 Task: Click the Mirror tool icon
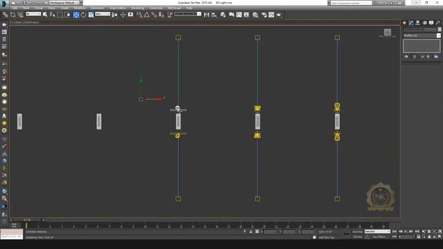(x=206, y=15)
